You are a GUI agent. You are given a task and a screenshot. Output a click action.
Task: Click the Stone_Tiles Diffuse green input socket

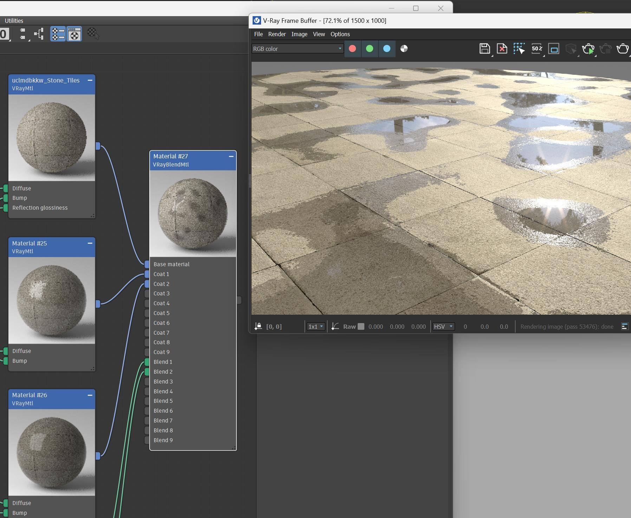(x=6, y=189)
